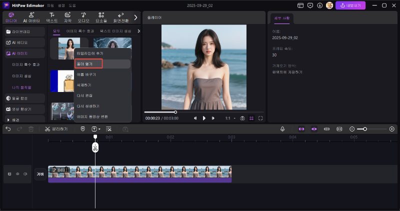
Task: Zoom in the timeline with plus icon
Action: pos(392,129)
